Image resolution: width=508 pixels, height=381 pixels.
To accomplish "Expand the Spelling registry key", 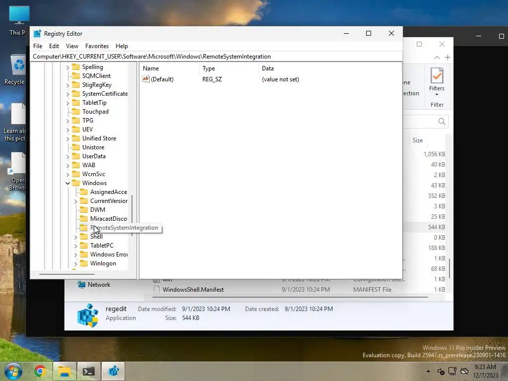I will coord(67,67).
